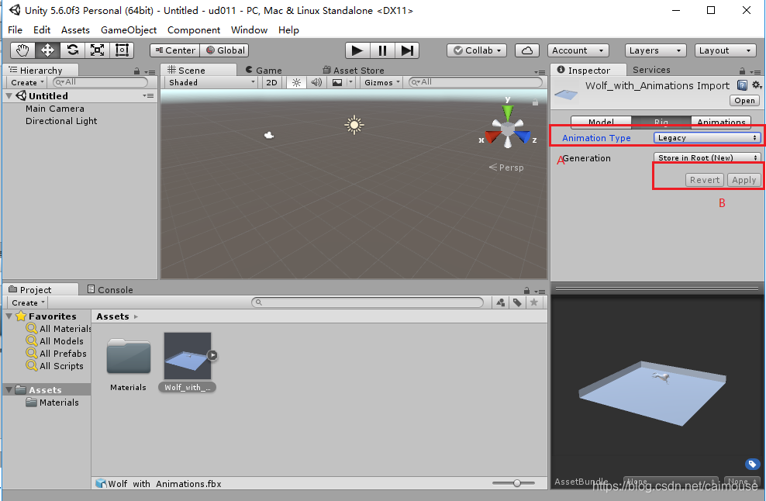Screen dimensions: 766x501
Task: Select the Rotate tool
Action: [73, 50]
